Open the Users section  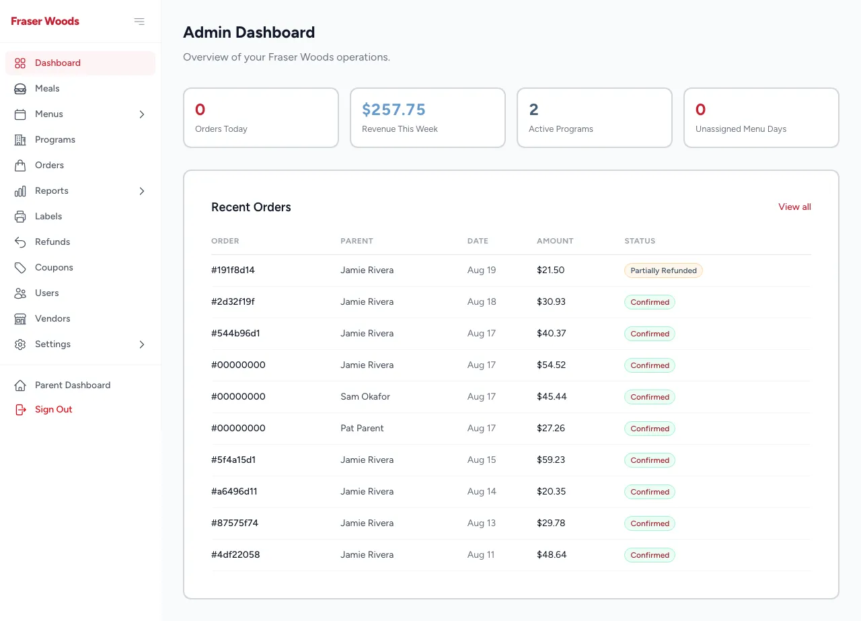coord(80,293)
